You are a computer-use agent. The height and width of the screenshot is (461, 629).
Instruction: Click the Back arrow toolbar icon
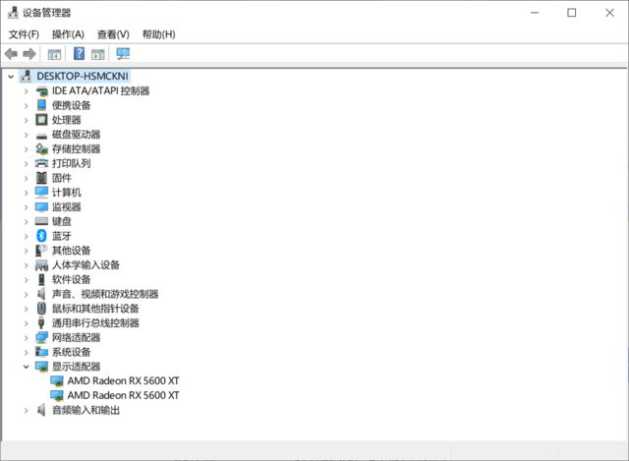[x=11, y=54]
